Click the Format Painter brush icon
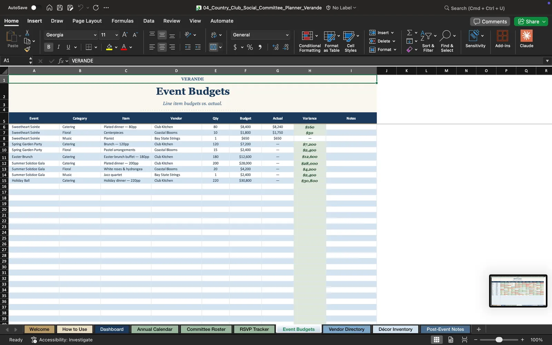 pyautogui.click(x=27, y=49)
